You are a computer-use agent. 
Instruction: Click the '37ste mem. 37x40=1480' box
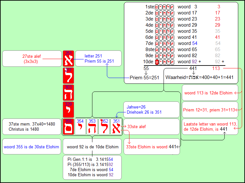click(31, 127)
